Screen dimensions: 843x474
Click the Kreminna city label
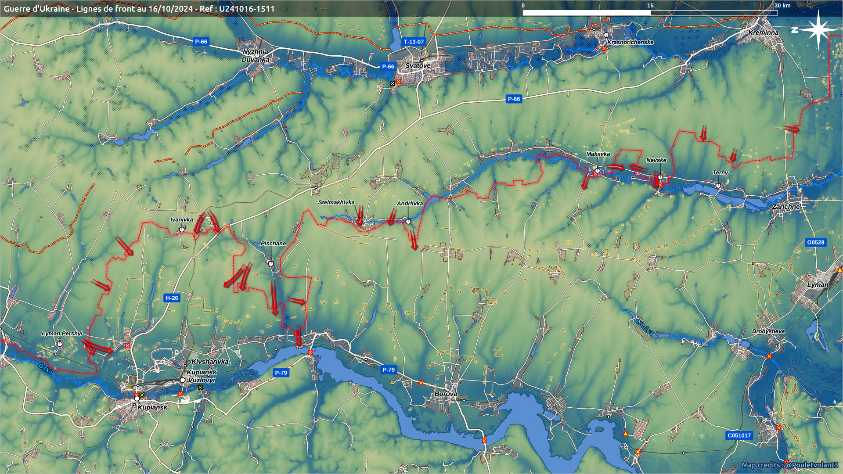point(763,32)
